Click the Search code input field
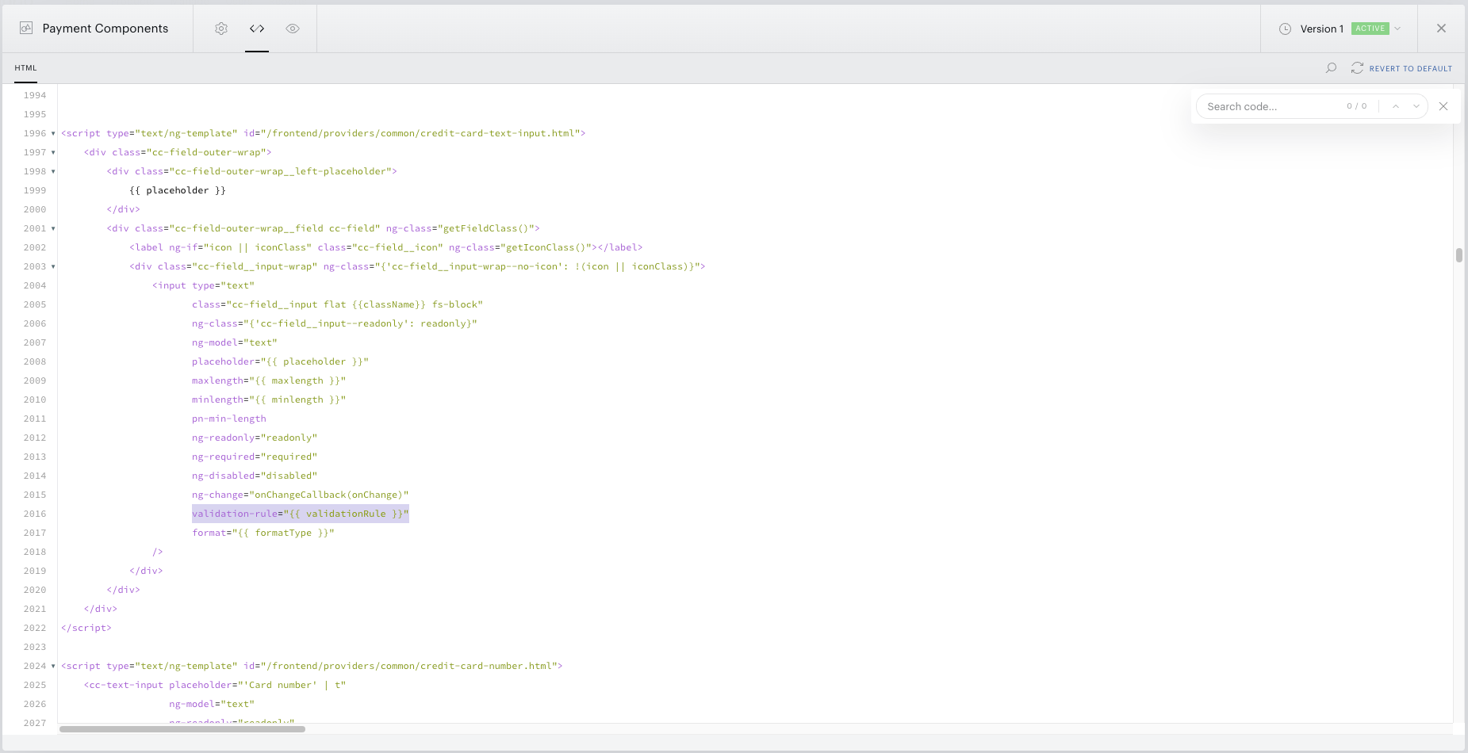Viewport: 1468px width, 753px height. coord(1272,106)
